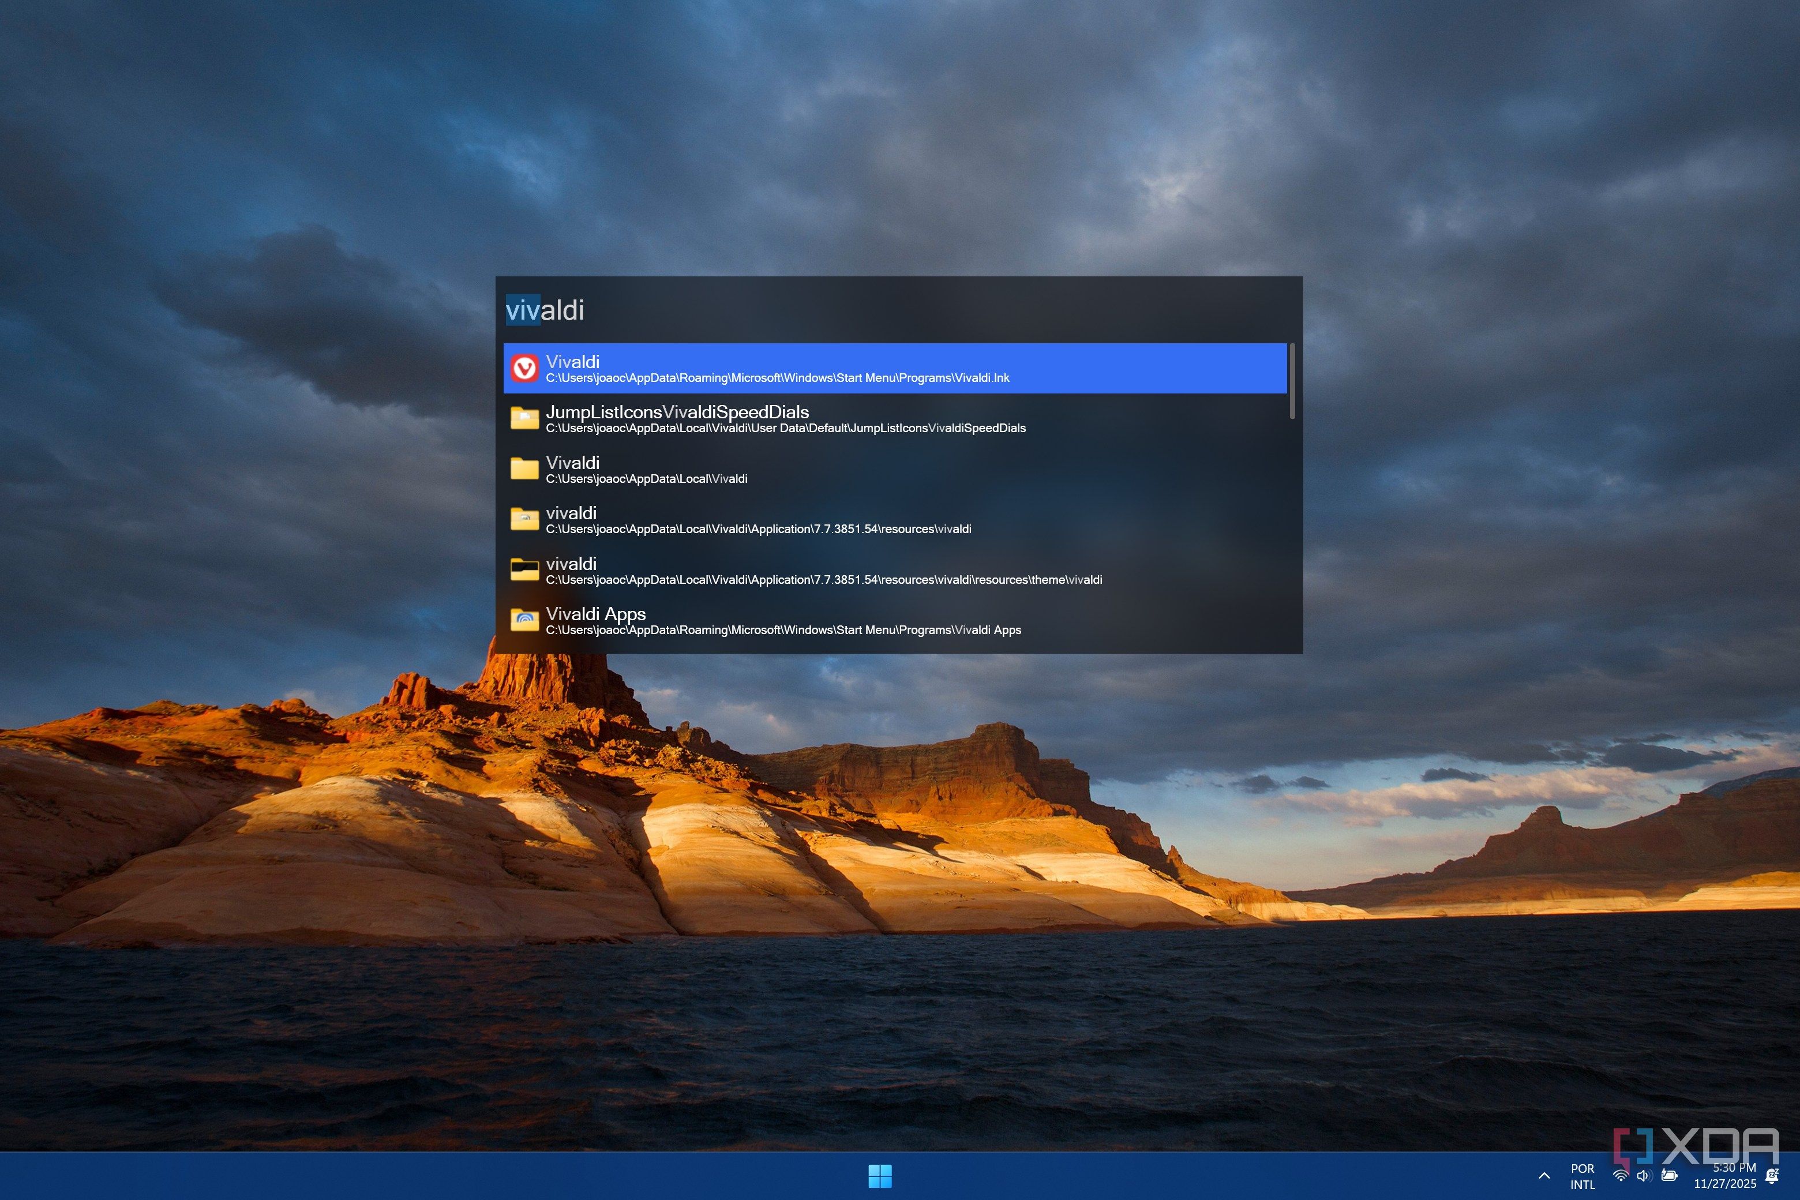Click the path ending 7.7.3851.54\resources\vivaldi

tap(759, 529)
